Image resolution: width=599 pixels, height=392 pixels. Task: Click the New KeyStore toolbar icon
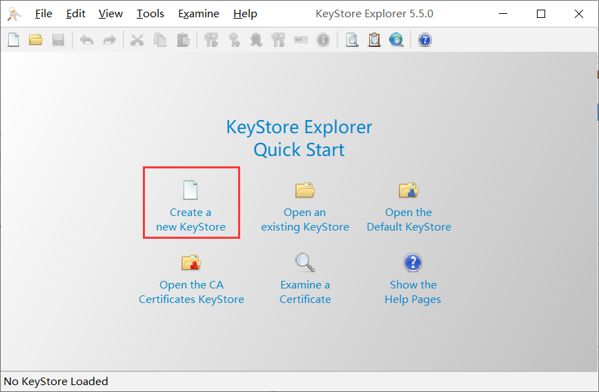click(x=13, y=40)
